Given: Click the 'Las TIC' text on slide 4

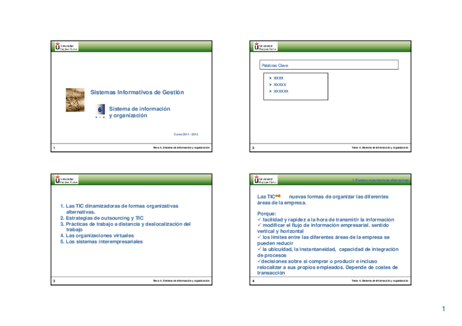Looking at the screenshot, I should pyautogui.click(x=266, y=196).
